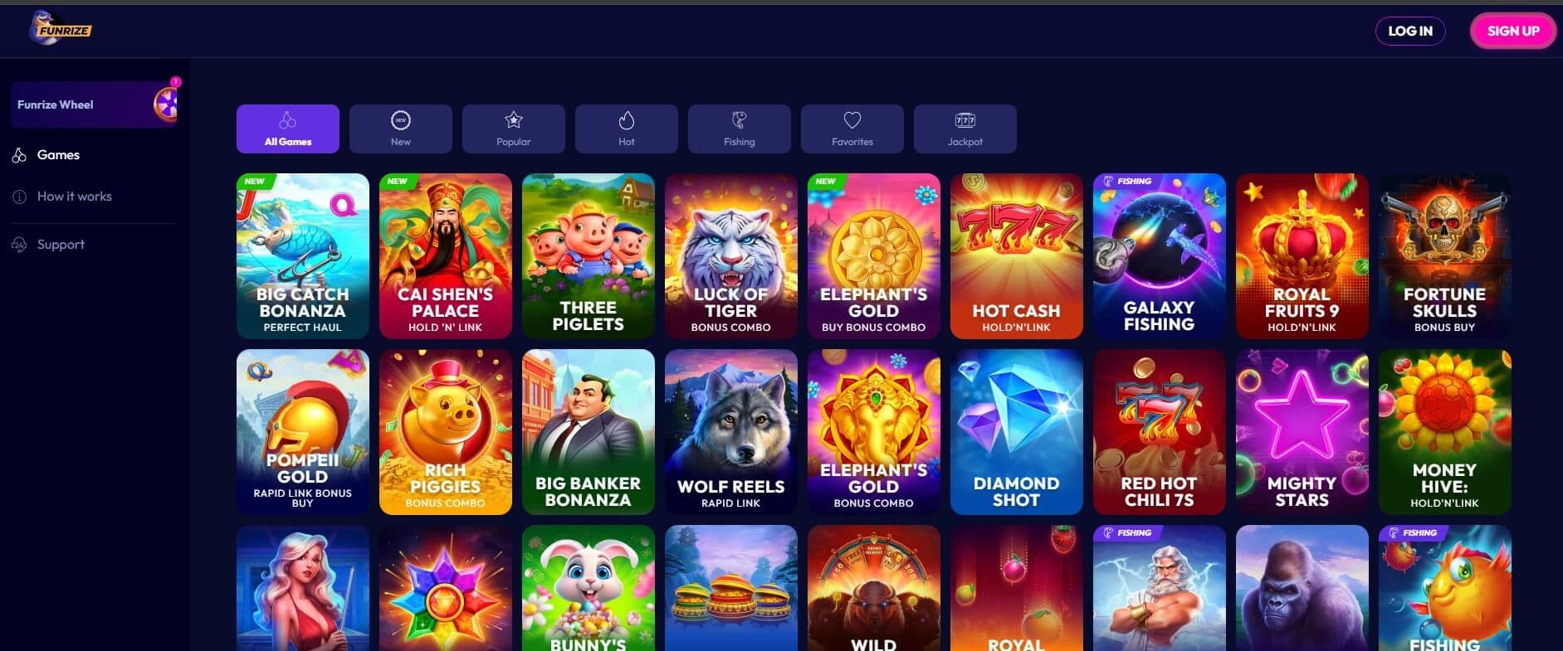Click the LOG IN button

pyautogui.click(x=1410, y=31)
